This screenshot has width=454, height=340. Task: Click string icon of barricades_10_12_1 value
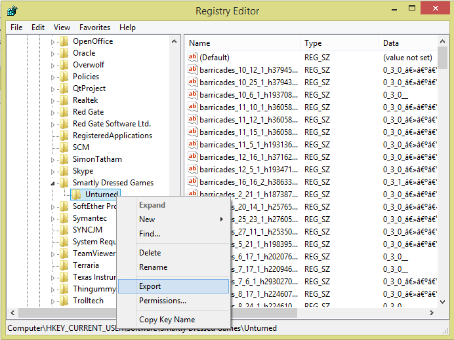click(192, 69)
